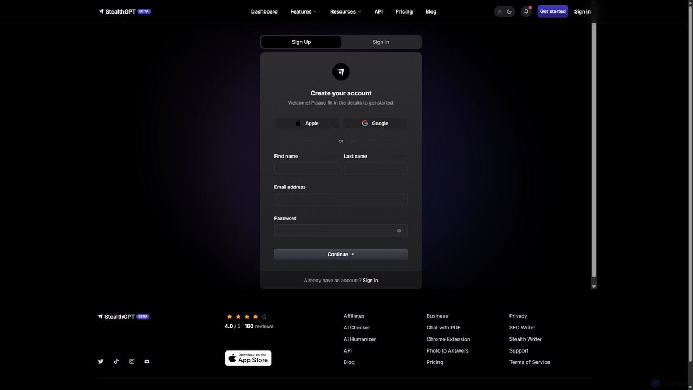Click the Download on the App Store badge
The height and width of the screenshot is (390, 693).
tap(248, 358)
